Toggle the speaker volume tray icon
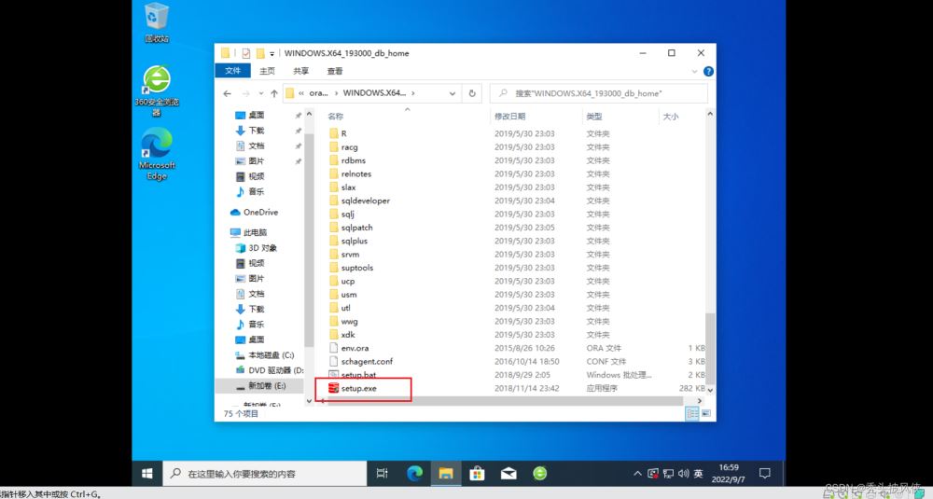Image resolution: width=933 pixels, height=499 pixels. pos(683,474)
